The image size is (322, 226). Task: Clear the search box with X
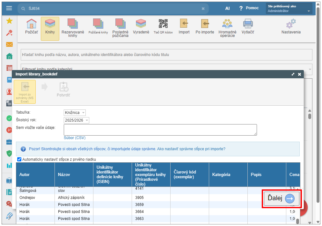203,9
